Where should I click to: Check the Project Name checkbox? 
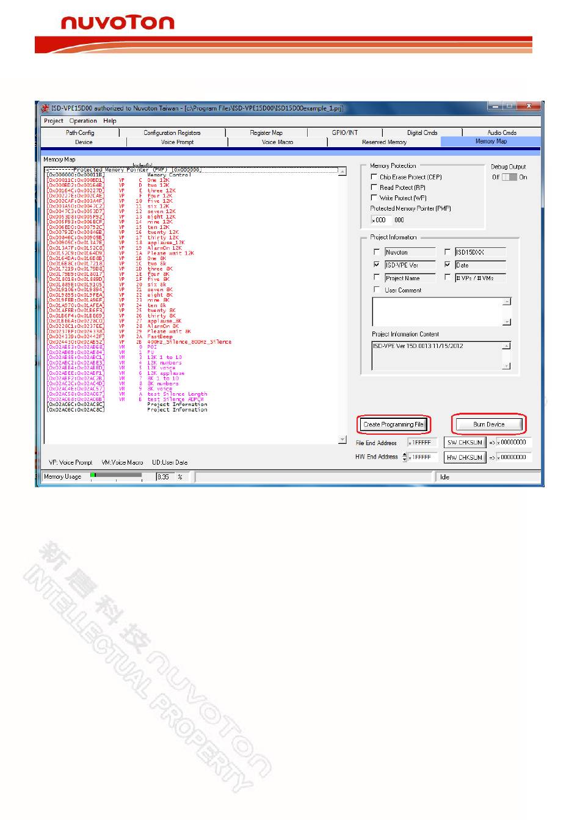coord(377,278)
